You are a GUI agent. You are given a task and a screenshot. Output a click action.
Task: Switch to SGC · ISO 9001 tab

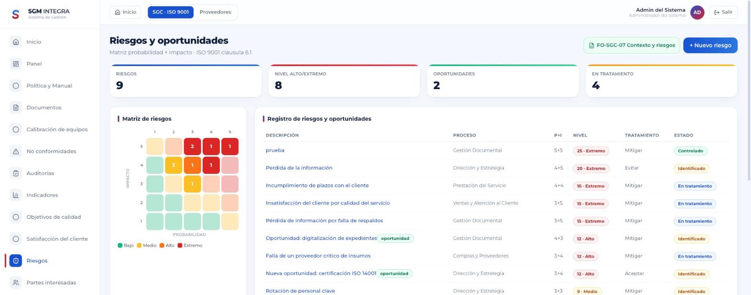click(171, 12)
